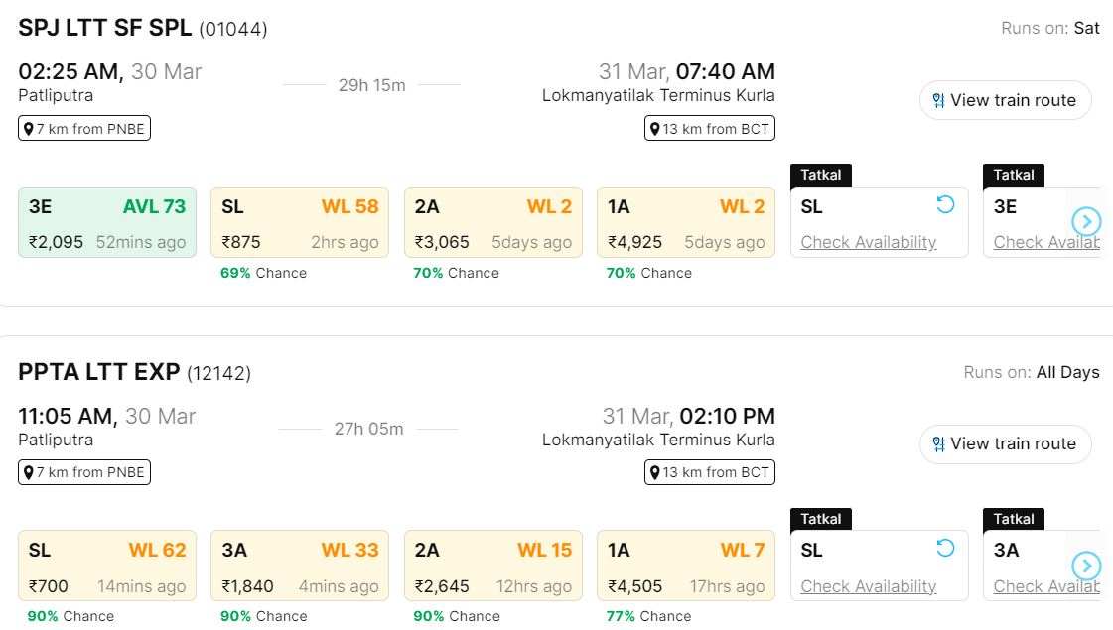Pick 3A class WL 33 at ₹1,840

300,566
